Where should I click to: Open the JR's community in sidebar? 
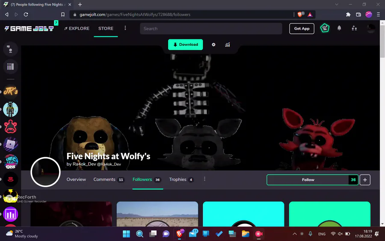click(x=10, y=92)
